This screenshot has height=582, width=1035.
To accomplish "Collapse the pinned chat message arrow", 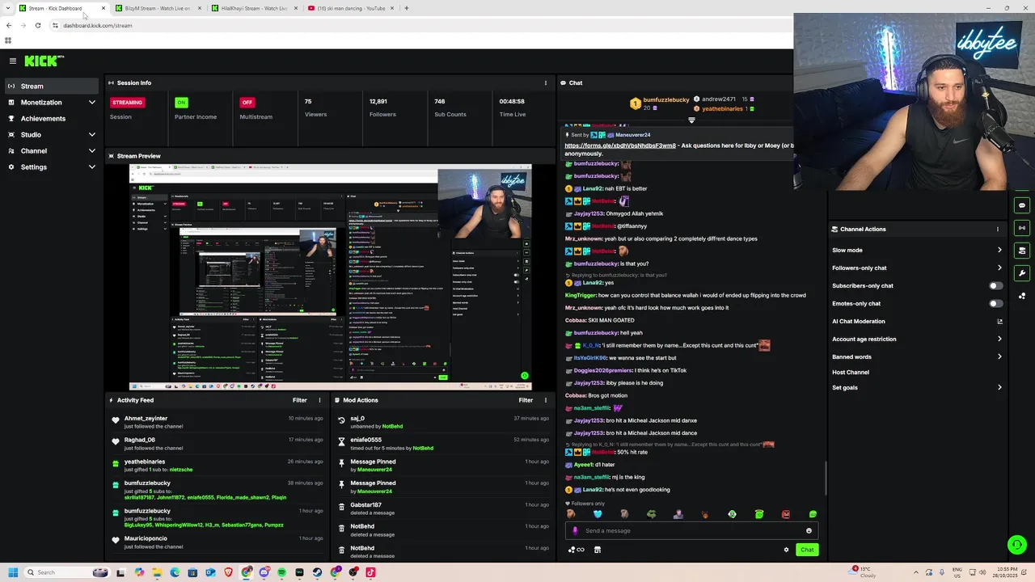I will coord(691,120).
